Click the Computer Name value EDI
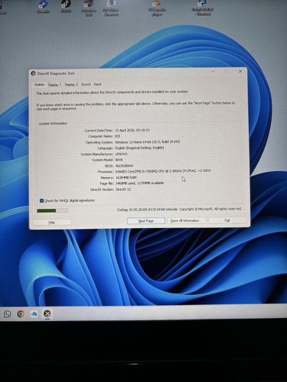The image size is (287, 382). [118, 136]
